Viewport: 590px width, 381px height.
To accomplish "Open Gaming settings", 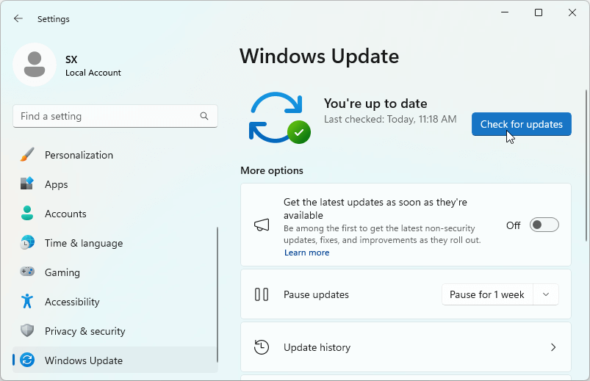I will [115, 272].
